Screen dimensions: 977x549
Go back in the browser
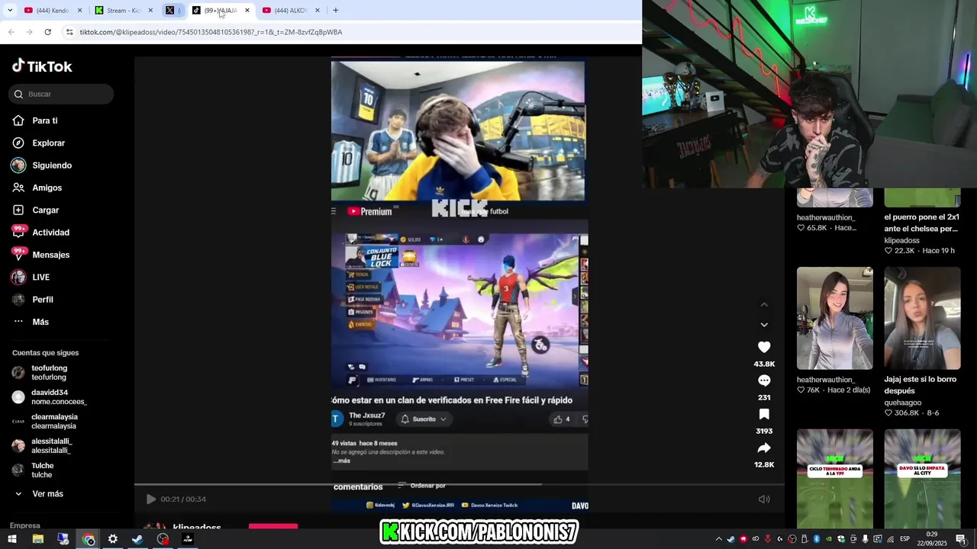pyautogui.click(x=11, y=32)
